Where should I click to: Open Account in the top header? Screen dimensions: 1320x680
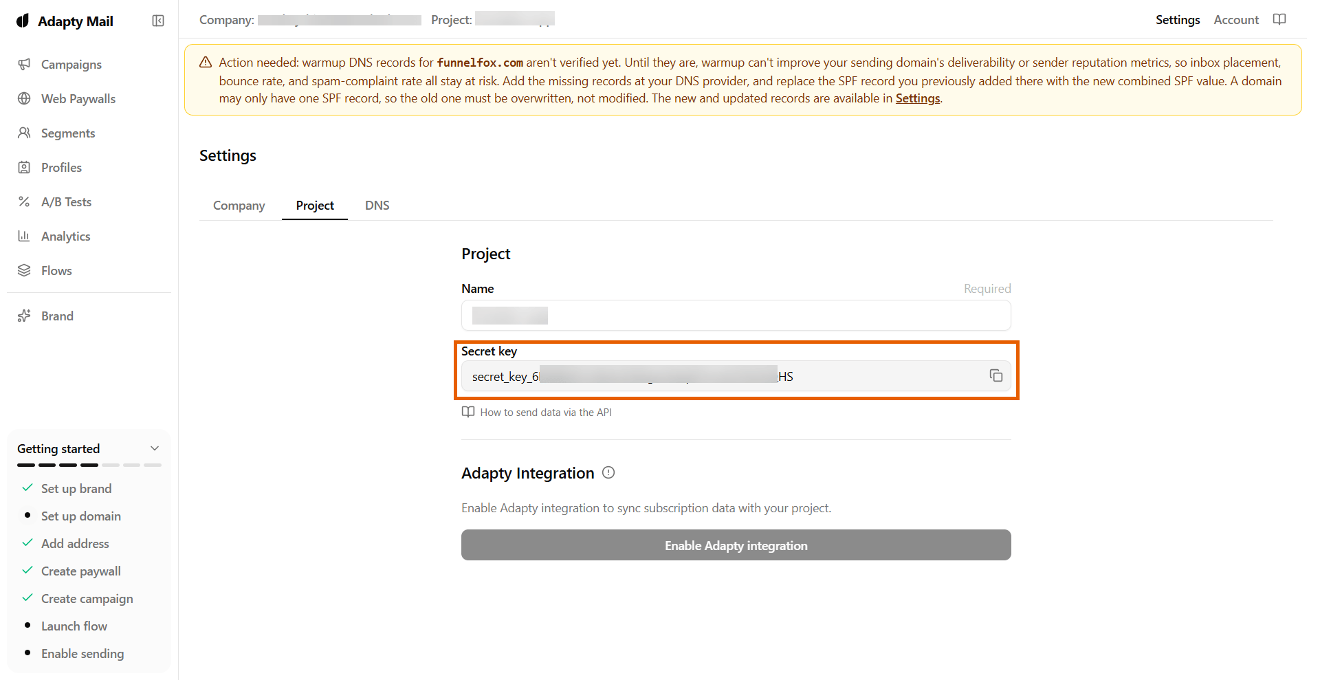coord(1236,20)
